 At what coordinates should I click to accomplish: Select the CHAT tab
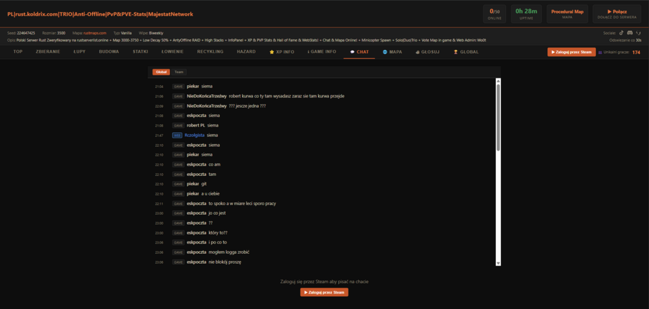(360, 52)
